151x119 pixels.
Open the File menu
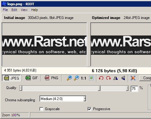(5, 10)
